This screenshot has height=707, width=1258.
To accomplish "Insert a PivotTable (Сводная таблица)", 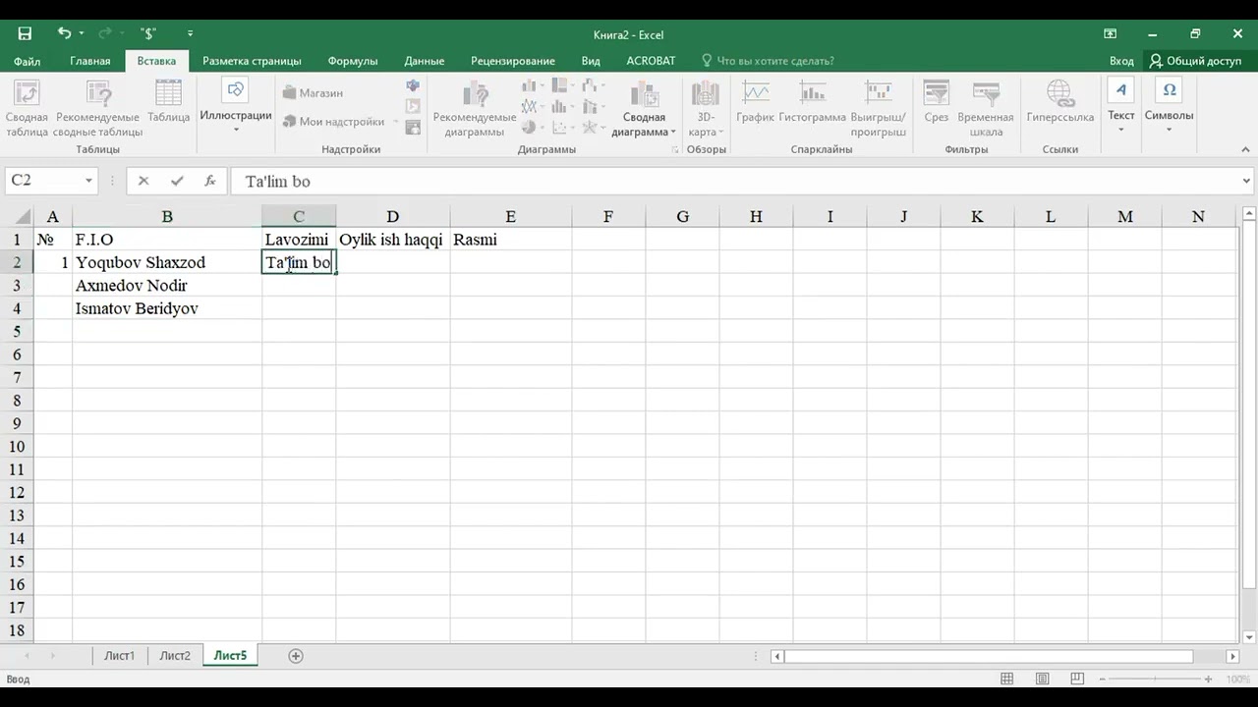I will point(27,109).
